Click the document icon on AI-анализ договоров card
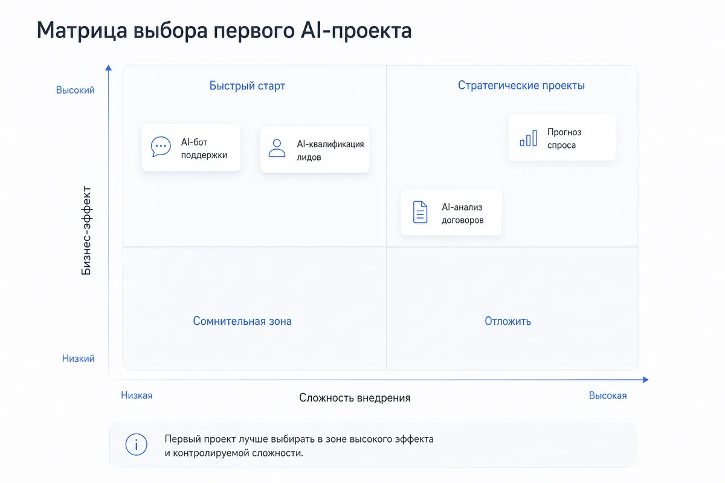Viewport: 725px width, 483px height. (x=420, y=212)
